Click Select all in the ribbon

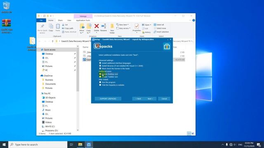(158, 25)
